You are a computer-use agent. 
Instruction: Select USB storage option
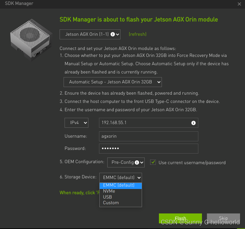[121, 197]
